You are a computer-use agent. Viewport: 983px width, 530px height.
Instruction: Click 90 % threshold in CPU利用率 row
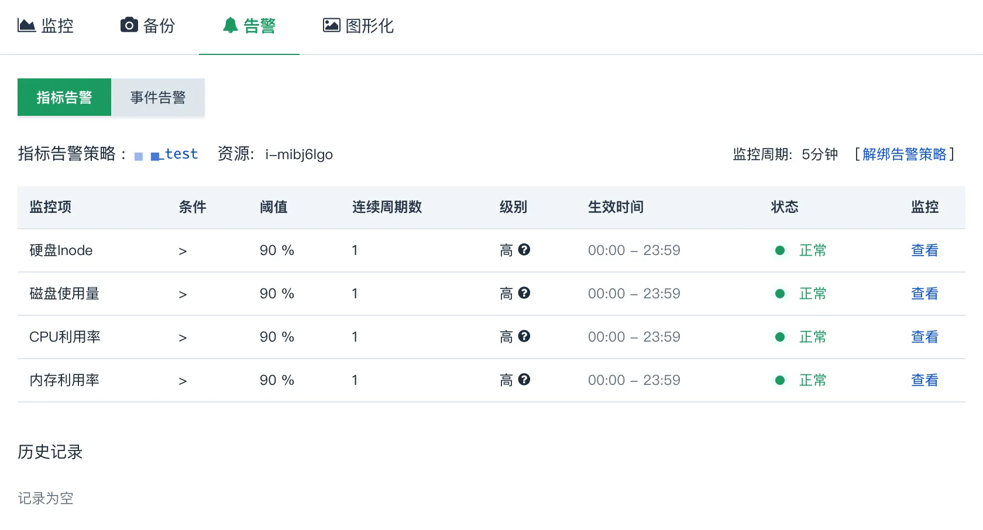point(277,337)
